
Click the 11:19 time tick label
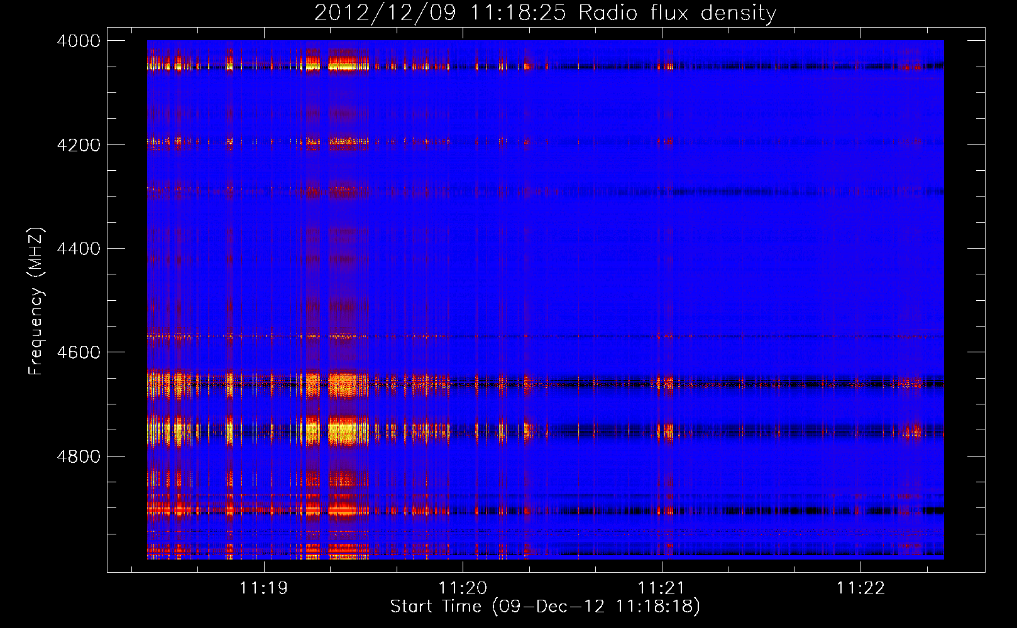pos(263,588)
